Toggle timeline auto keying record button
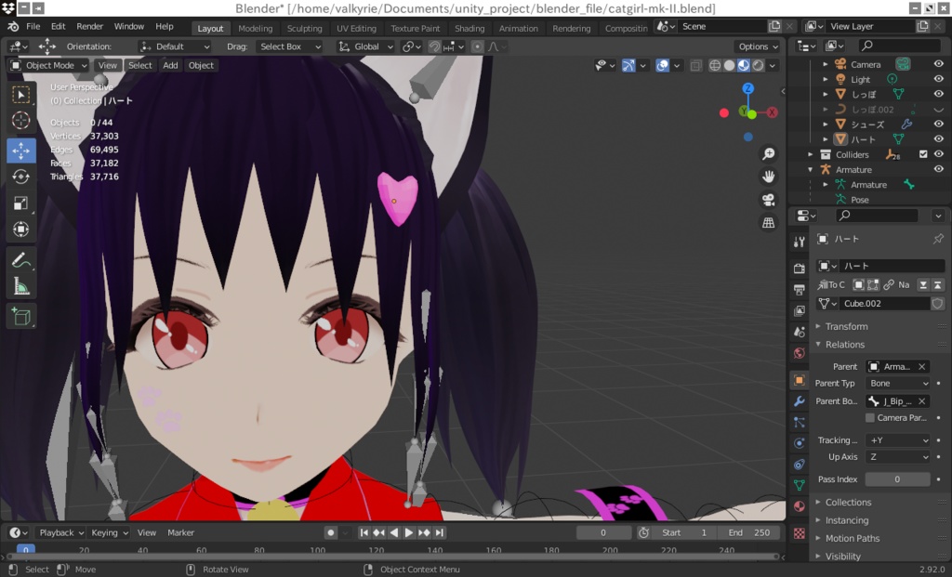952x577 pixels. pos(331,532)
